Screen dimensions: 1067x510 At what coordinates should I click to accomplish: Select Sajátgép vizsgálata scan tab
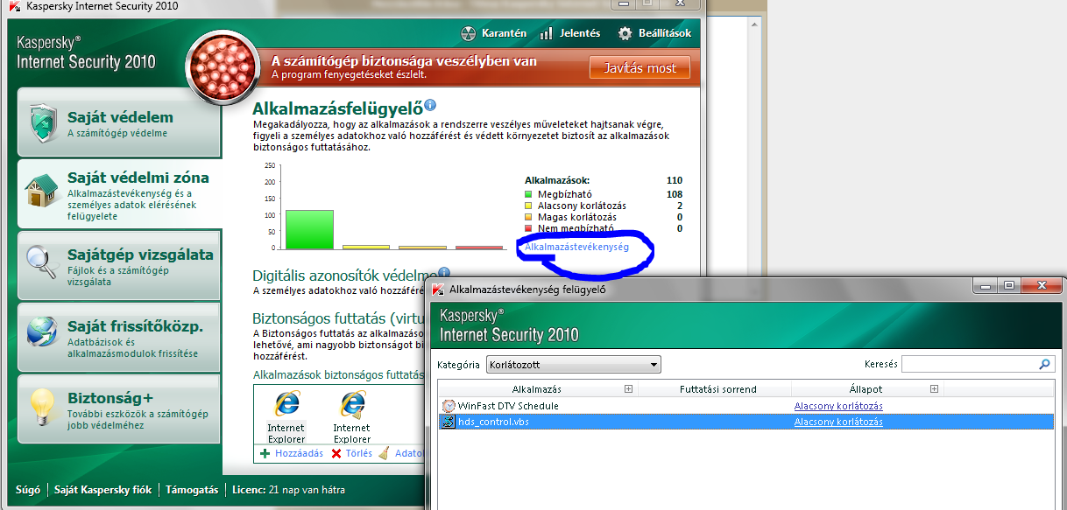click(x=119, y=266)
